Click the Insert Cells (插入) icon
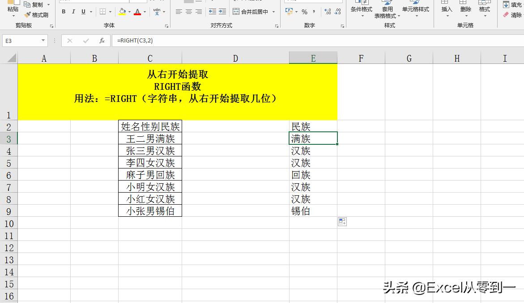This screenshot has width=524, height=303. (x=446, y=10)
